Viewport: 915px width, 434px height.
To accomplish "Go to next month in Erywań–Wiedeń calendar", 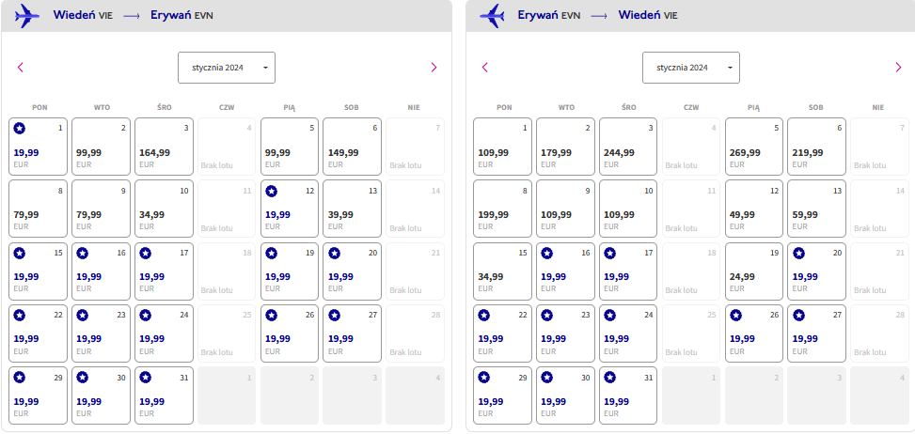I will [898, 67].
